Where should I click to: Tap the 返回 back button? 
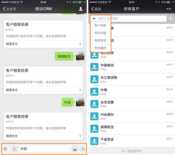[x=96, y=9]
